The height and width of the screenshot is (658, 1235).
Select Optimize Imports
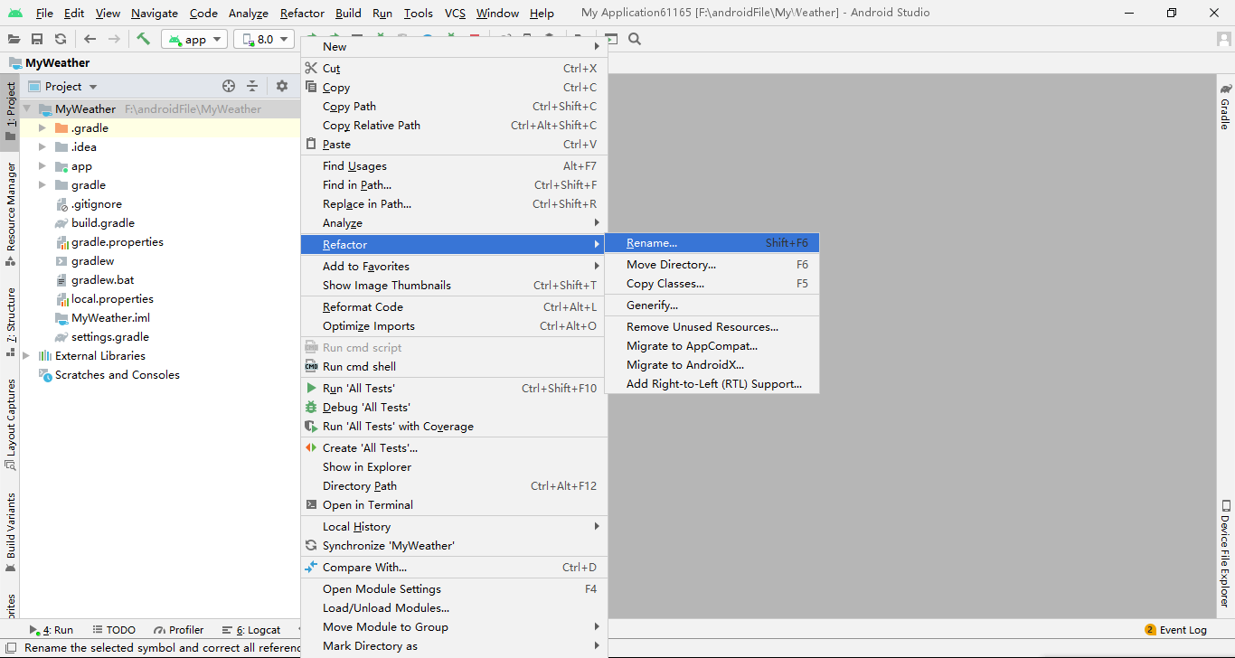pyautogui.click(x=454, y=326)
